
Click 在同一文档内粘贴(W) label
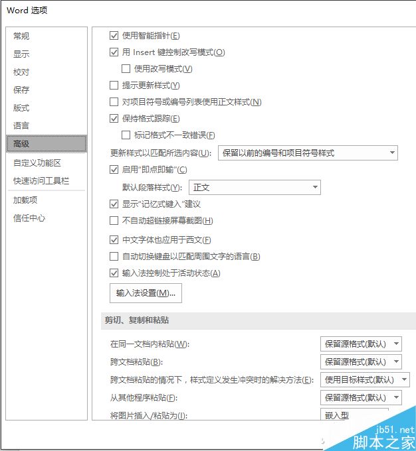click(x=150, y=344)
